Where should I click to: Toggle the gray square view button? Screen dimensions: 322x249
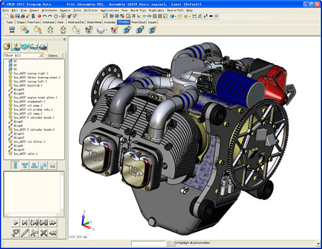pyautogui.click(x=53, y=165)
